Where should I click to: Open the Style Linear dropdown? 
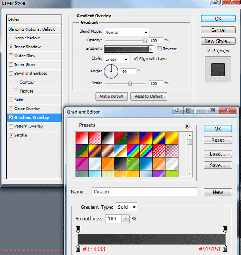116,59
